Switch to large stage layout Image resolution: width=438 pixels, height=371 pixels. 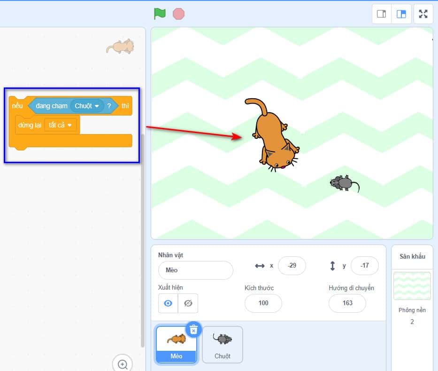[401, 14]
